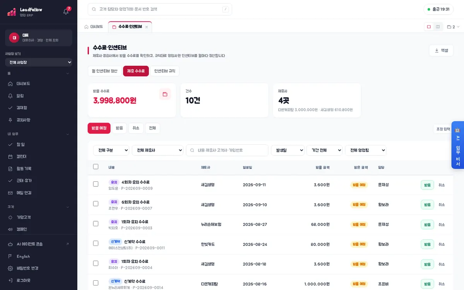Show the 전체 status filter
The height and width of the screenshot is (290, 464).
[x=152, y=128]
